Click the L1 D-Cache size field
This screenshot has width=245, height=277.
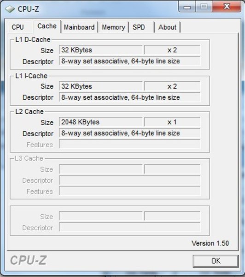tap(101, 50)
